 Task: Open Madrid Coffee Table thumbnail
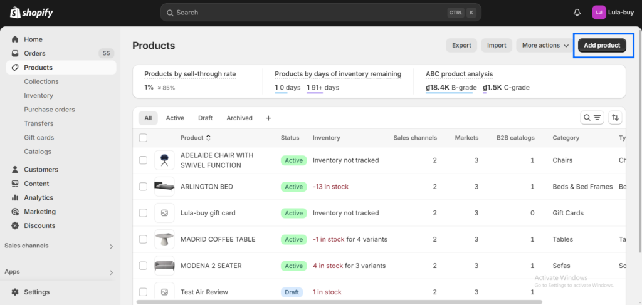pyautogui.click(x=165, y=240)
